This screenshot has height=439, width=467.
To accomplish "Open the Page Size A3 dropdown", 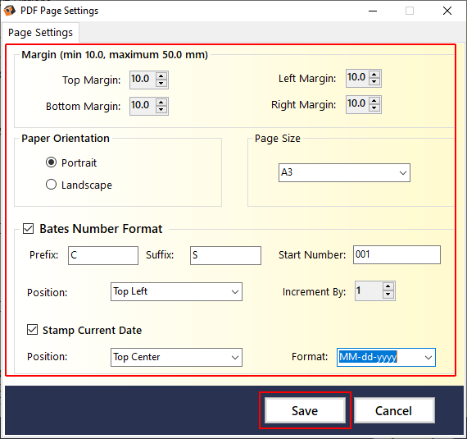I will [x=344, y=172].
